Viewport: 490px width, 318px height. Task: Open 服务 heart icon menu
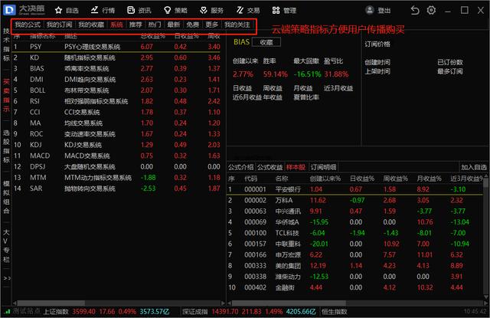coord(204,10)
